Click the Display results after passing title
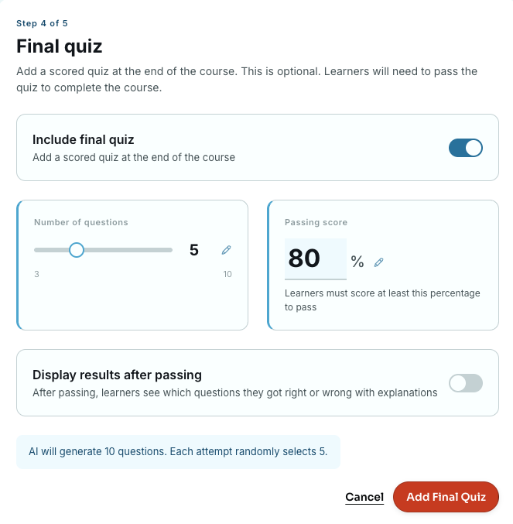The image size is (513, 524). [117, 375]
